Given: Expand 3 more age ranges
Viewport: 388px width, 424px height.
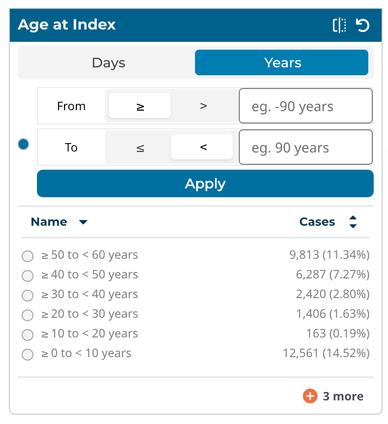Looking at the screenshot, I should pos(343,396).
